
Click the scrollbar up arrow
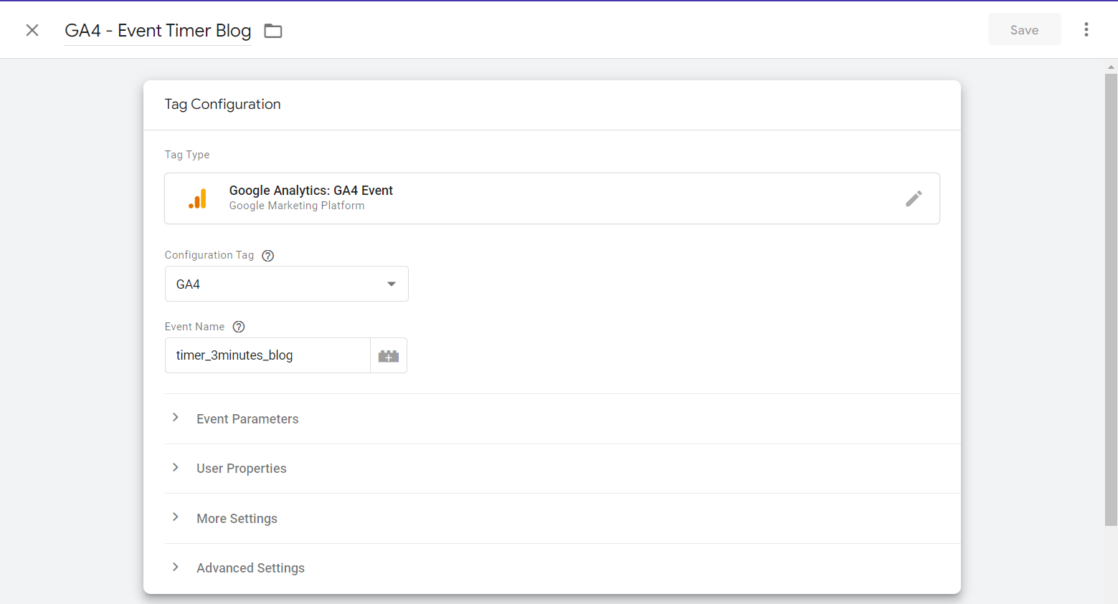pyautogui.click(x=1111, y=67)
